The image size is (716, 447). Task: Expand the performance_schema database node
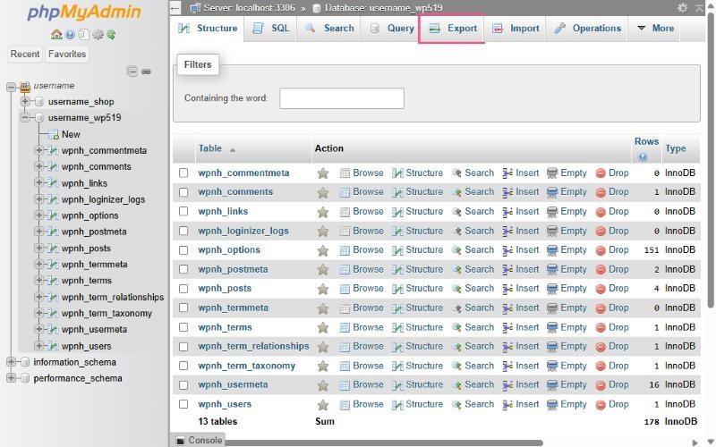pos(11,378)
